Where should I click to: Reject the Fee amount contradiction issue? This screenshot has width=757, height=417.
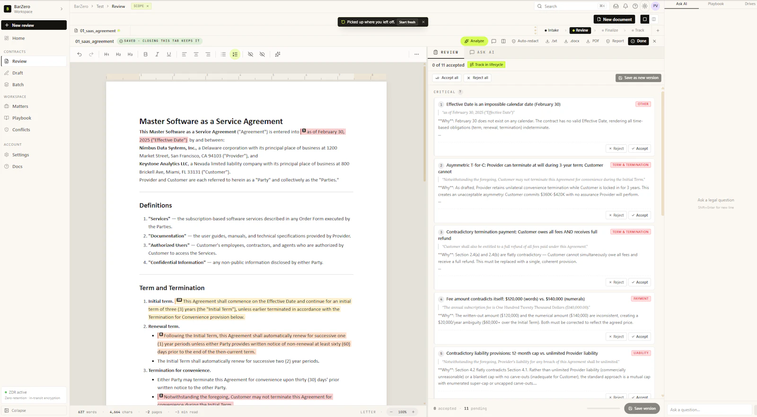point(616,337)
